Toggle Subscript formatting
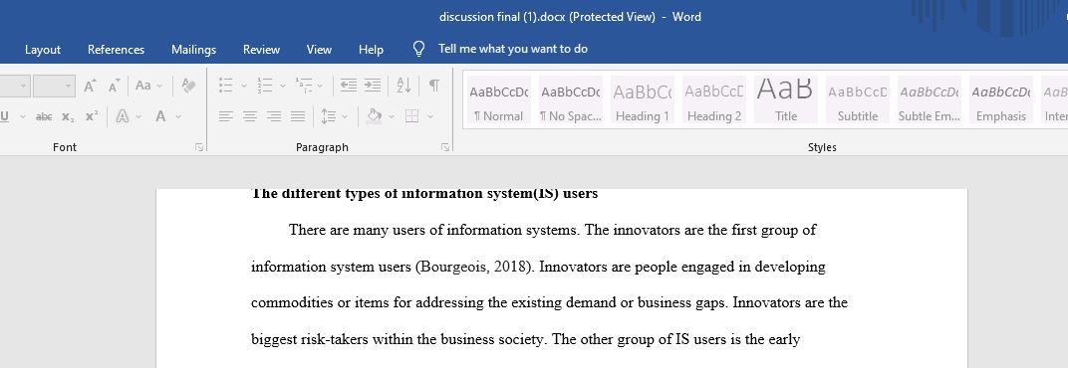This screenshot has height=368, width=1068. tap(68, 116)
